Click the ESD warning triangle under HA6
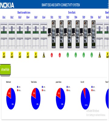 pos(44,55)
